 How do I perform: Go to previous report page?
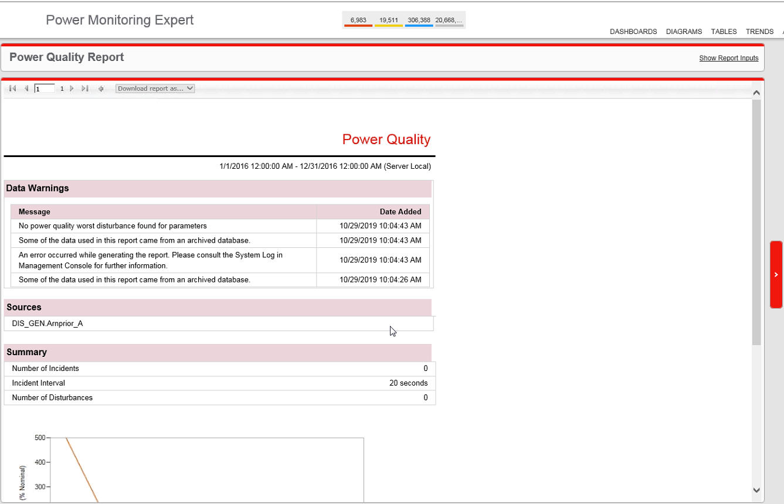[26, 88]
